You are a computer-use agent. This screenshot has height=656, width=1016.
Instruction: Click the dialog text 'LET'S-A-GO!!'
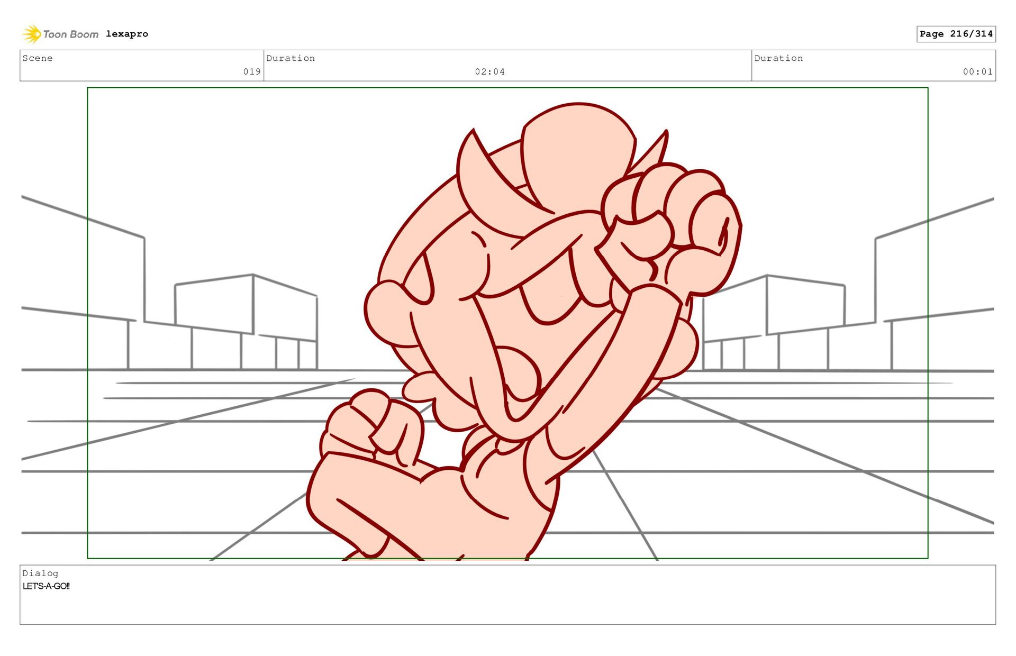click(x=46, y=586)
